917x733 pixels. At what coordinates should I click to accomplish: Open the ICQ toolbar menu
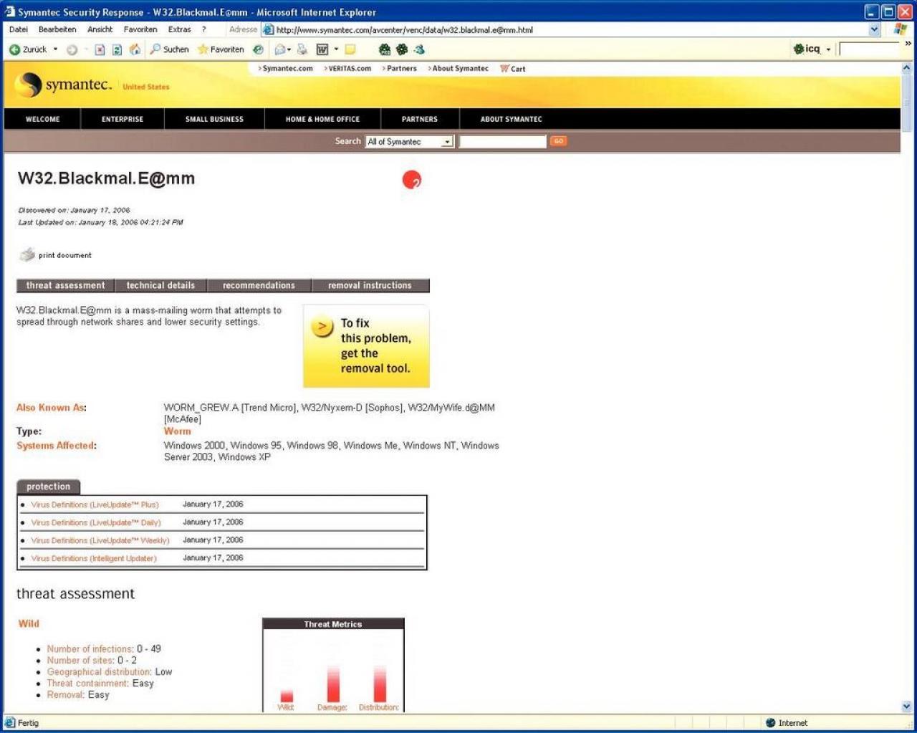click(x=812, y=49)
